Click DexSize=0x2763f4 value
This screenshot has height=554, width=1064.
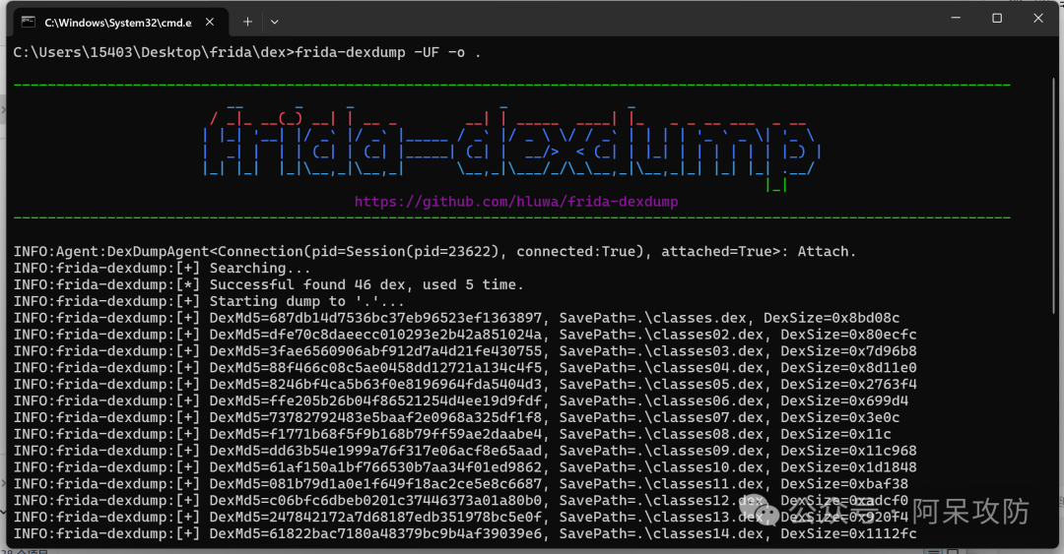(x=848, y=385)
